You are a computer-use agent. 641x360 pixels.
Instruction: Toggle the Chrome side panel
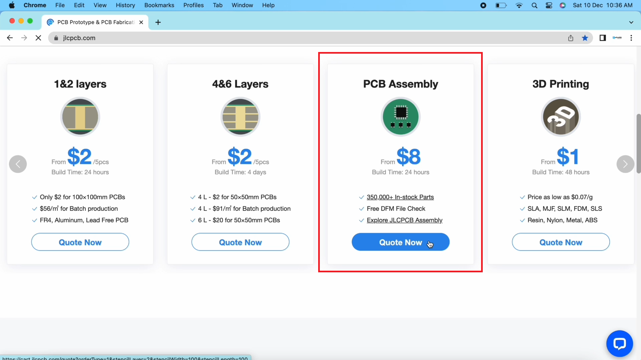[603, 38]
